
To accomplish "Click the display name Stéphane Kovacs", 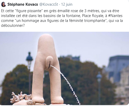I will pos(23,4).
